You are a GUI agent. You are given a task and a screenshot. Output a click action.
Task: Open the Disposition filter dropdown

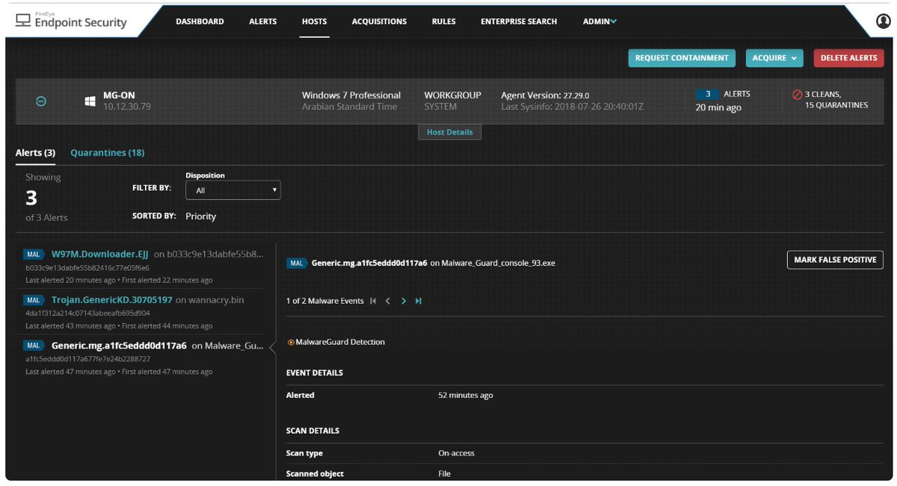click(233, 190)
